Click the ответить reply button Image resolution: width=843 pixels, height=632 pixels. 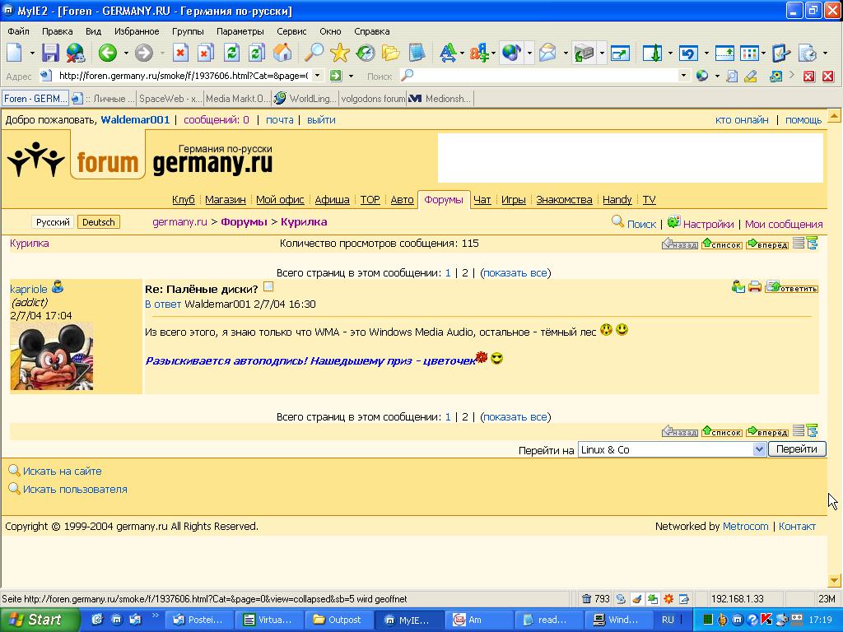click(x=791, y=287)
